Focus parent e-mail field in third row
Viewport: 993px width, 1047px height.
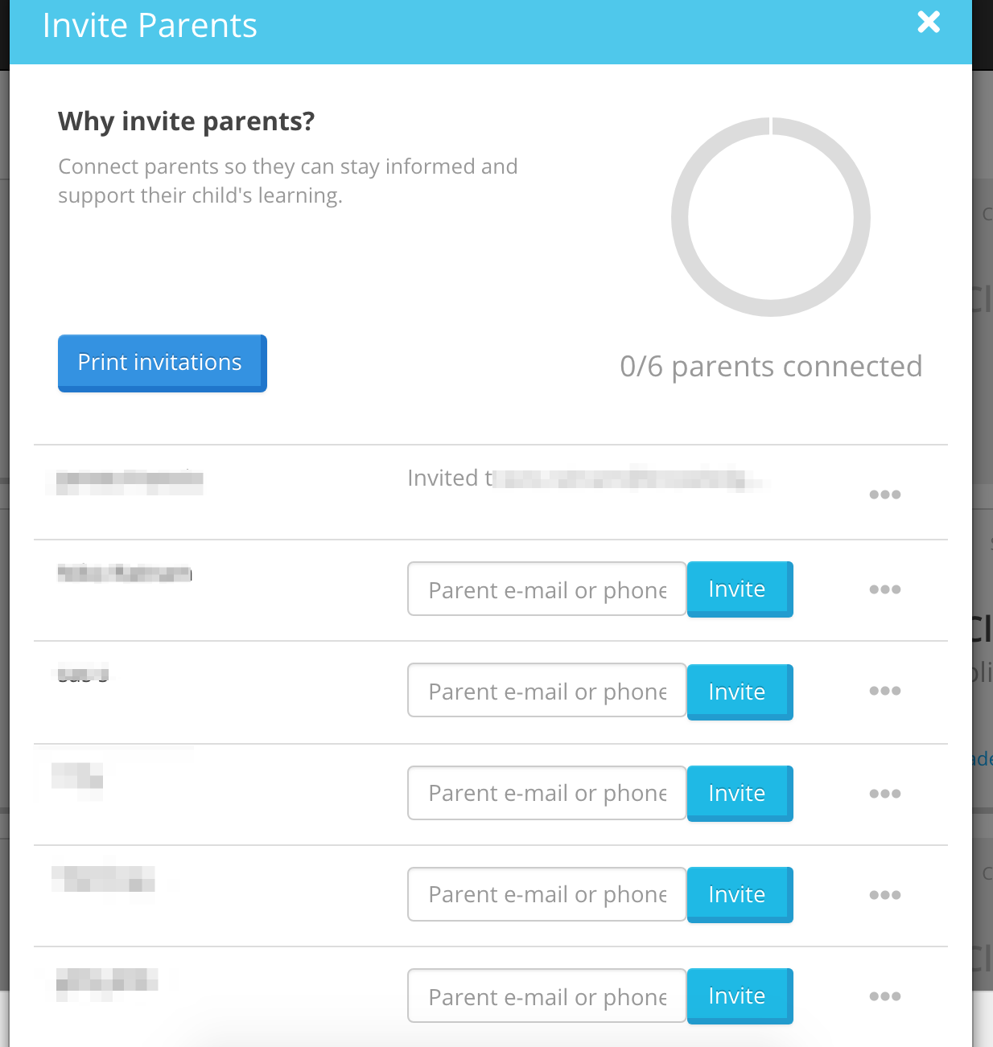coord(547,690)
